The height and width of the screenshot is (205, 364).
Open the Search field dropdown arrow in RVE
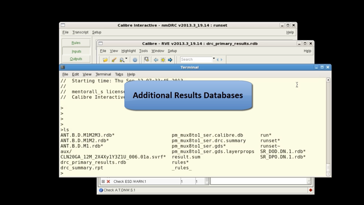[214, 58]
